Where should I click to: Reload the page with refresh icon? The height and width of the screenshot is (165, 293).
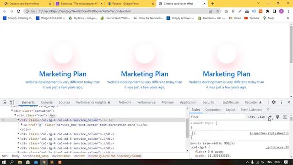tap(18, 11)
